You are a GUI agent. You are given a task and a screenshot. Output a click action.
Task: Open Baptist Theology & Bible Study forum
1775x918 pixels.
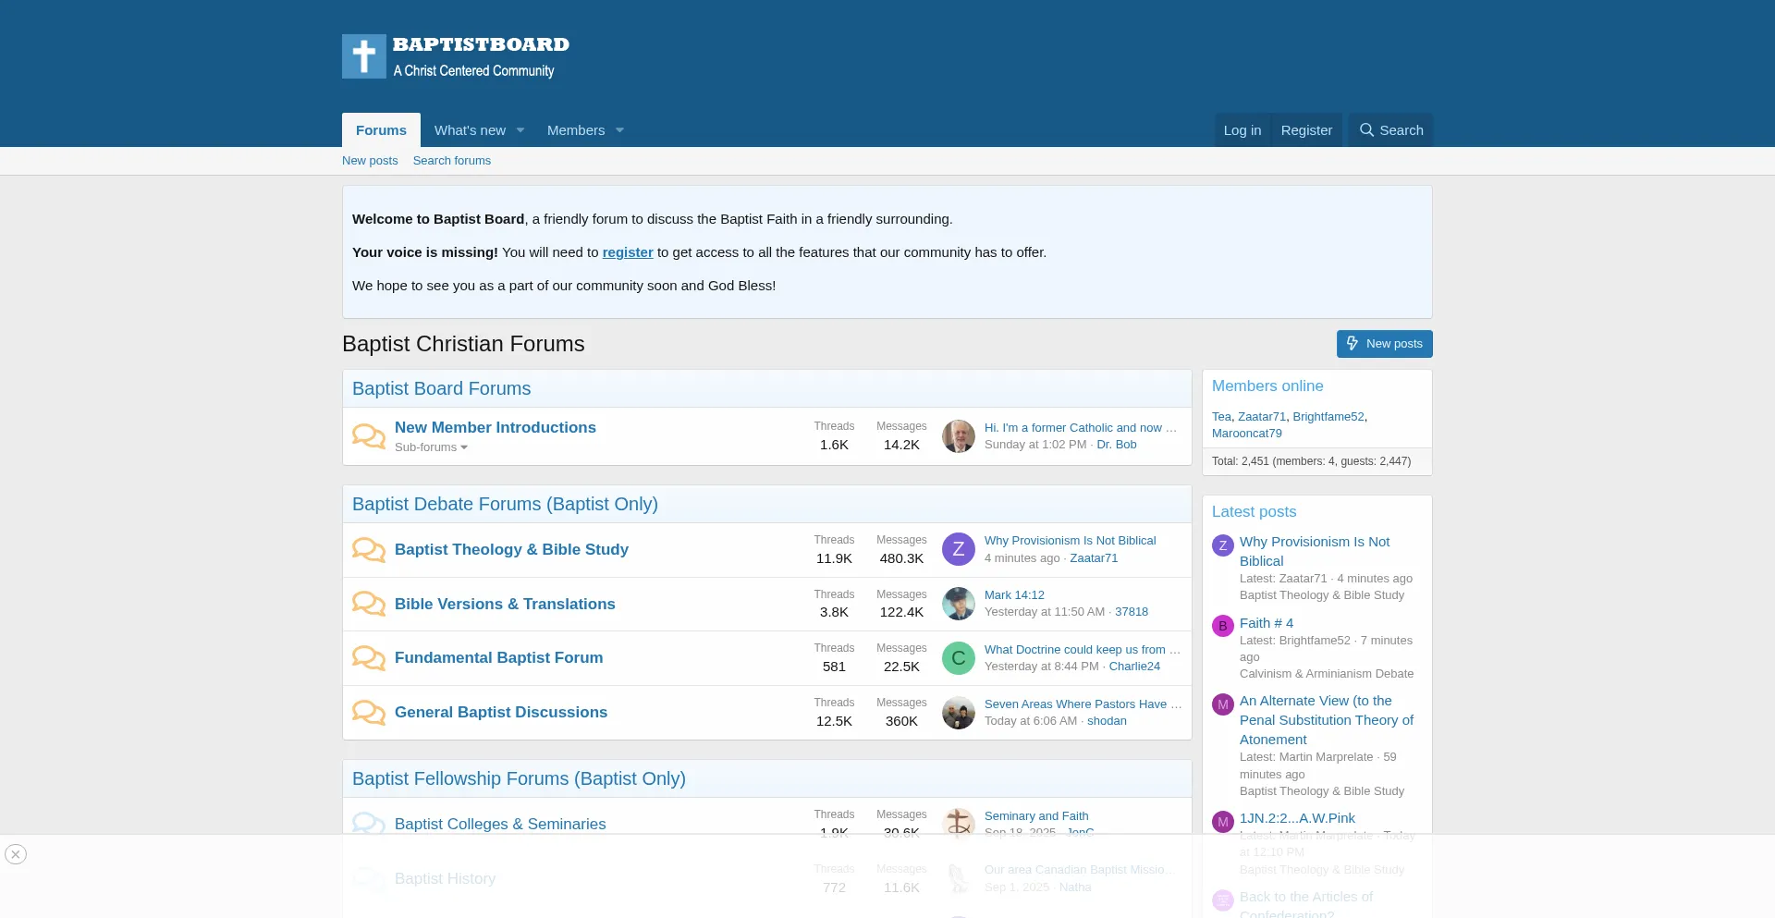511,549
